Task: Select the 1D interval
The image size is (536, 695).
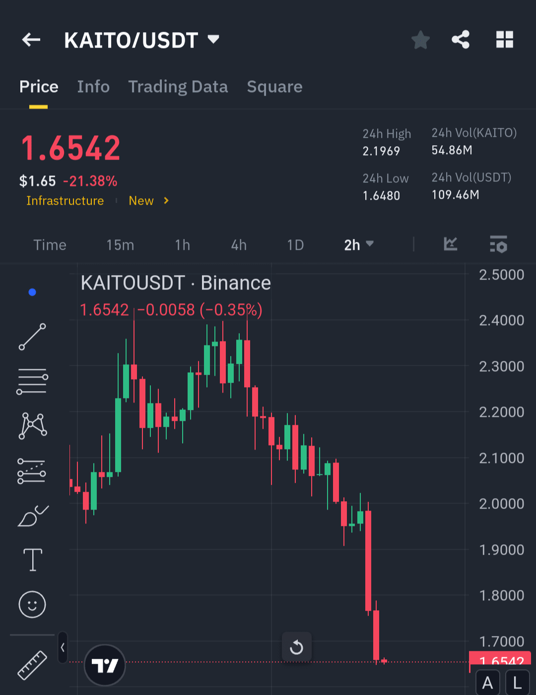Action: click(x=295, y=245)
